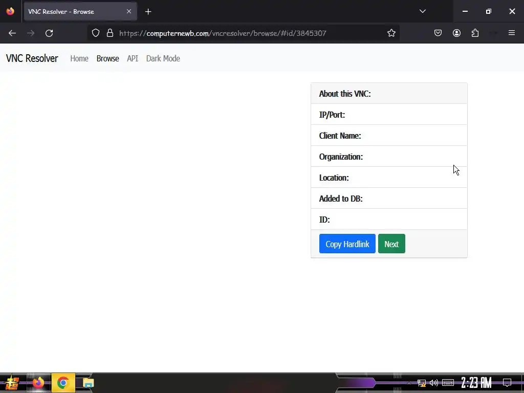Image resolution: width=524 pixels, height=393 pixels.
Task: Open the Firefox account icon
Action: tap(456, 33)
